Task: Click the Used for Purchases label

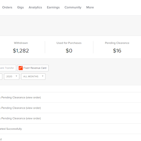Action: click(69, 43)
